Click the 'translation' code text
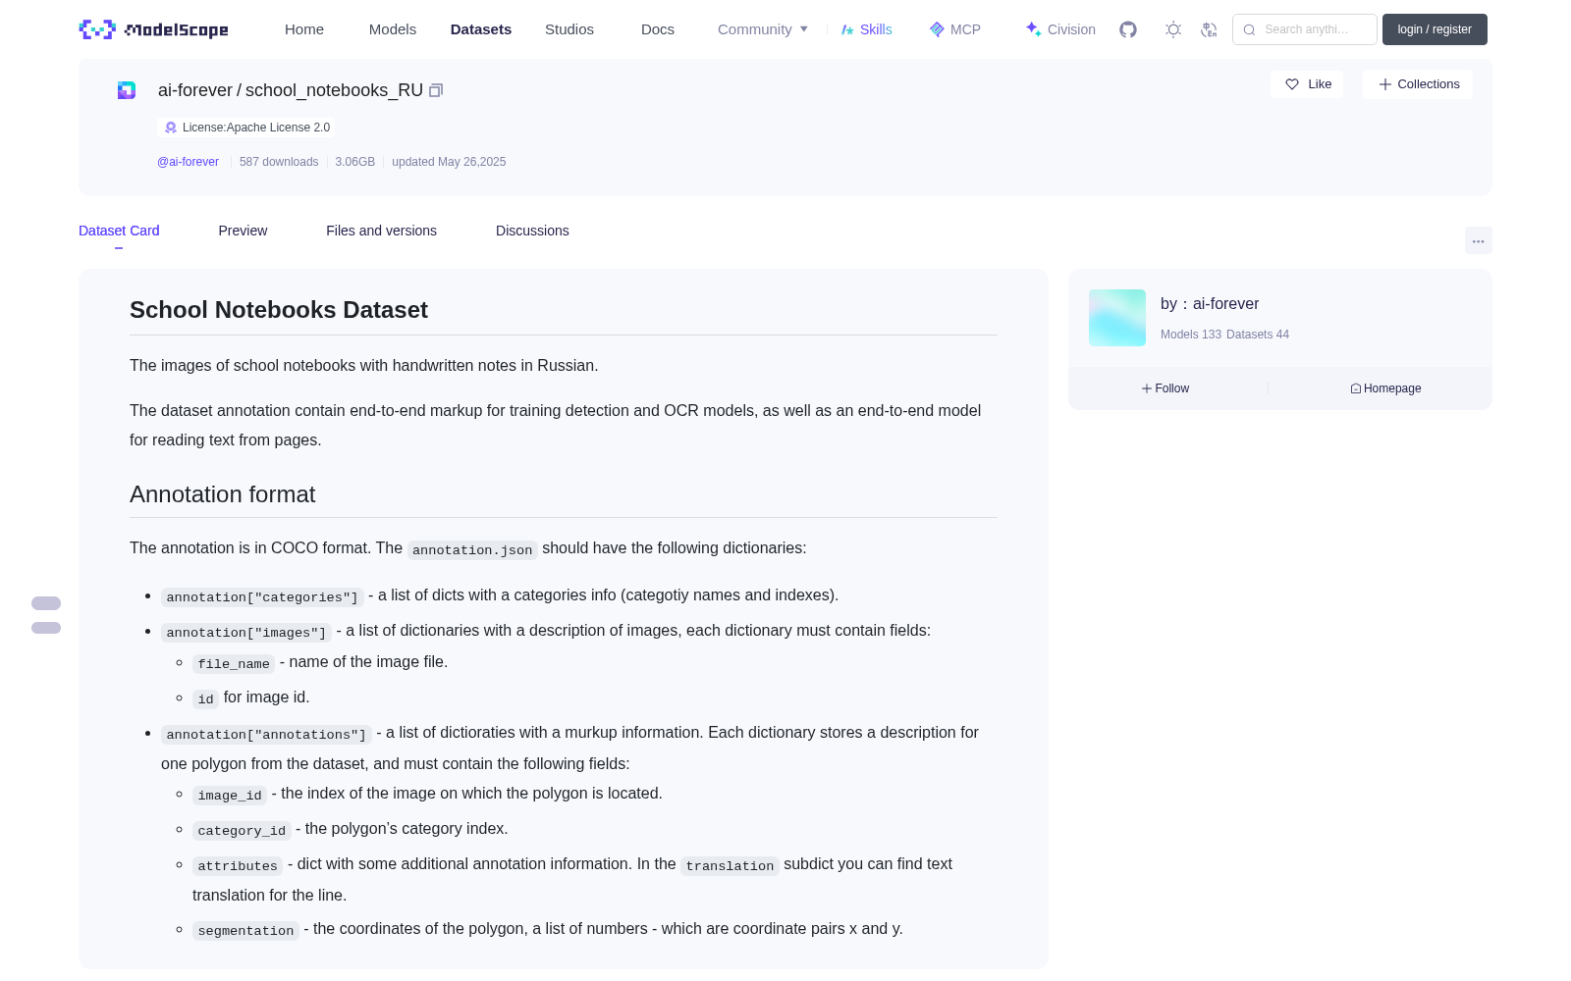1571x981 pixels. [730, 865]
